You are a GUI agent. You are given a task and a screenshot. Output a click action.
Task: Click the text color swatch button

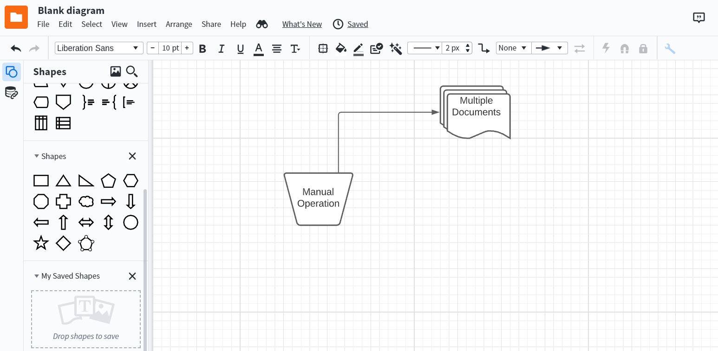click(259, 48)
